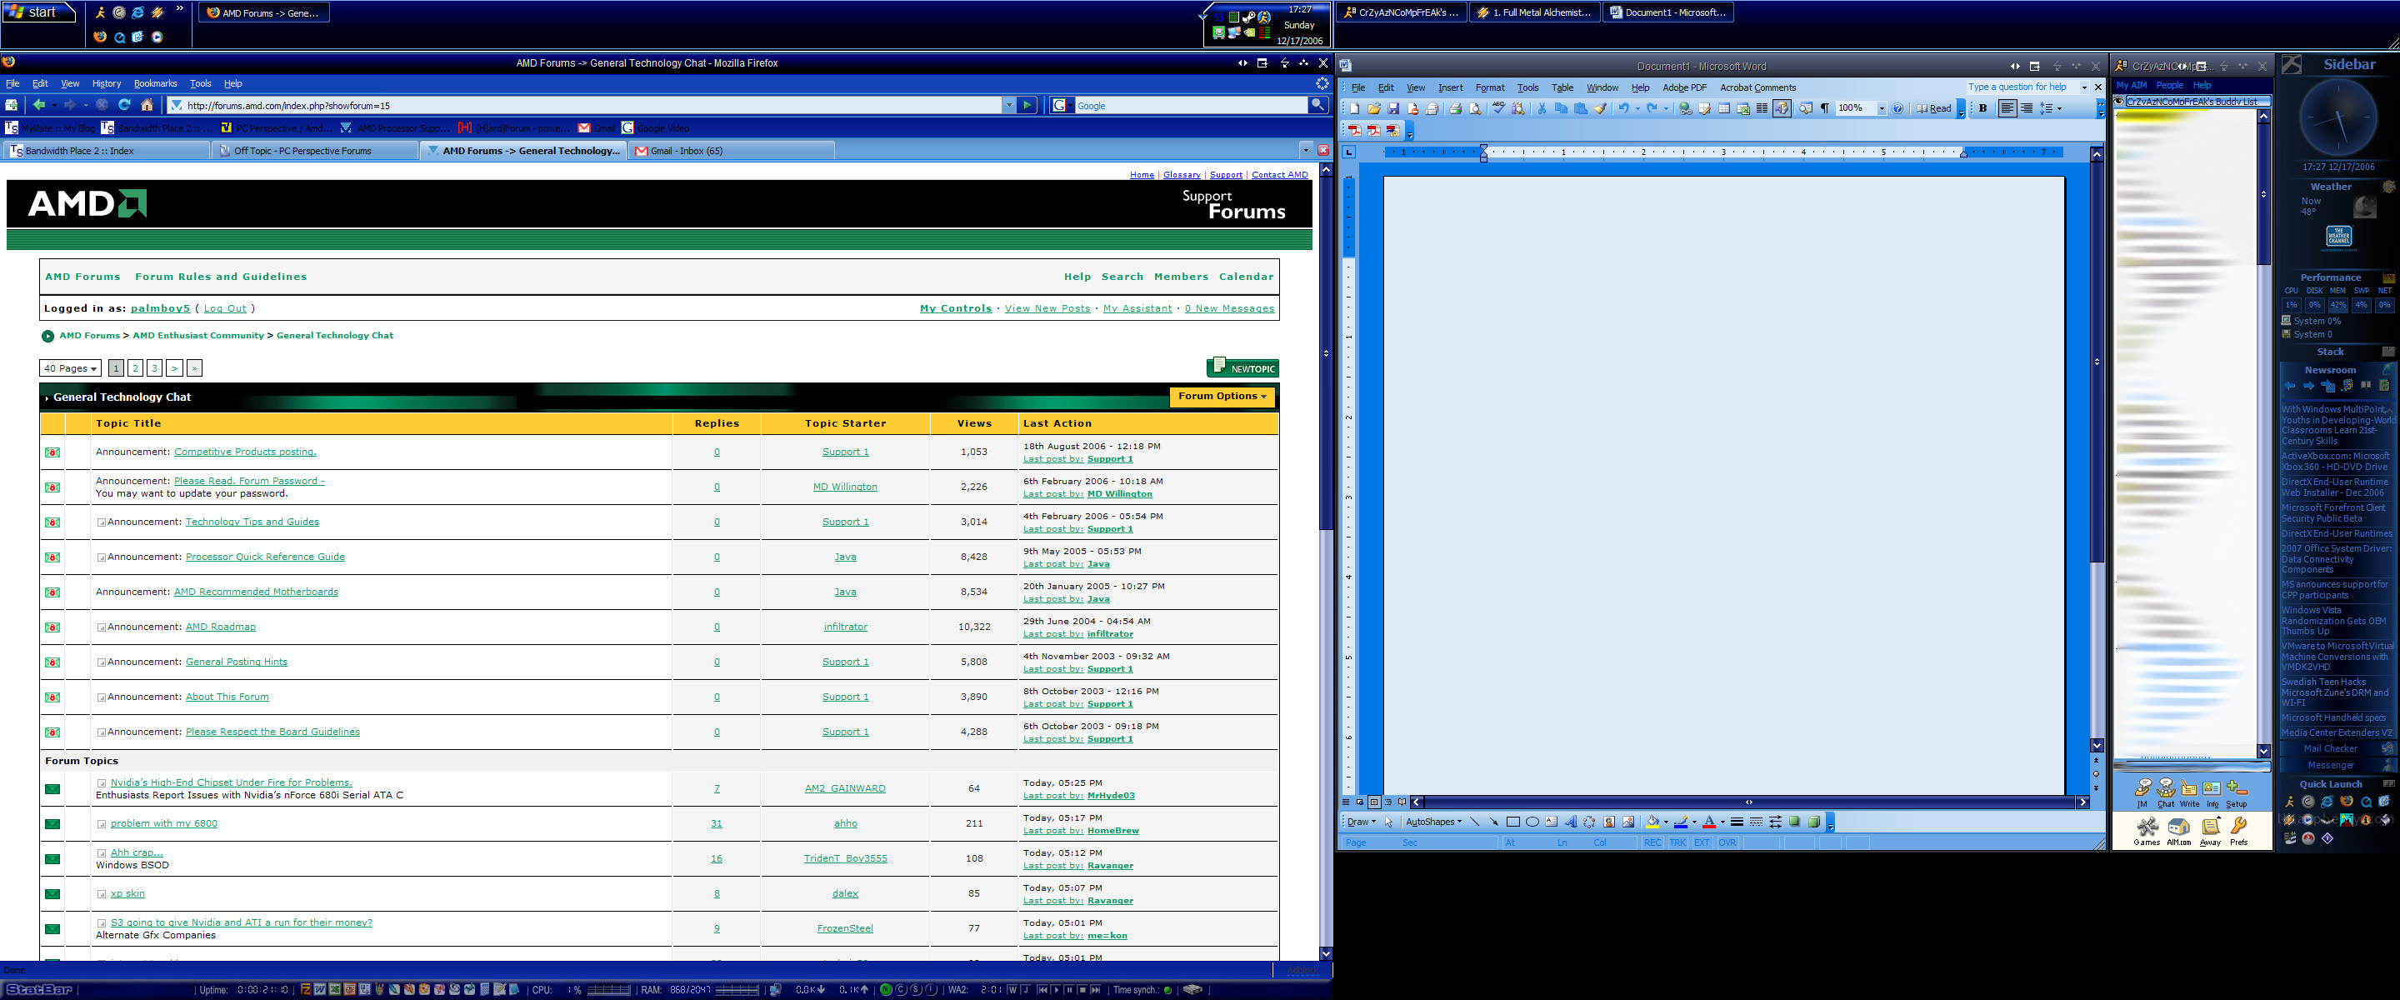Select the Arrow tool in Drawing toolbar
This screenshot has width=2400, height=1000.
pos(1494,822)
